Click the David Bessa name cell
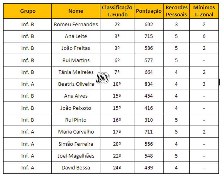Image resolution: width=221 pixels, height=176 pixels. (76, 168)
